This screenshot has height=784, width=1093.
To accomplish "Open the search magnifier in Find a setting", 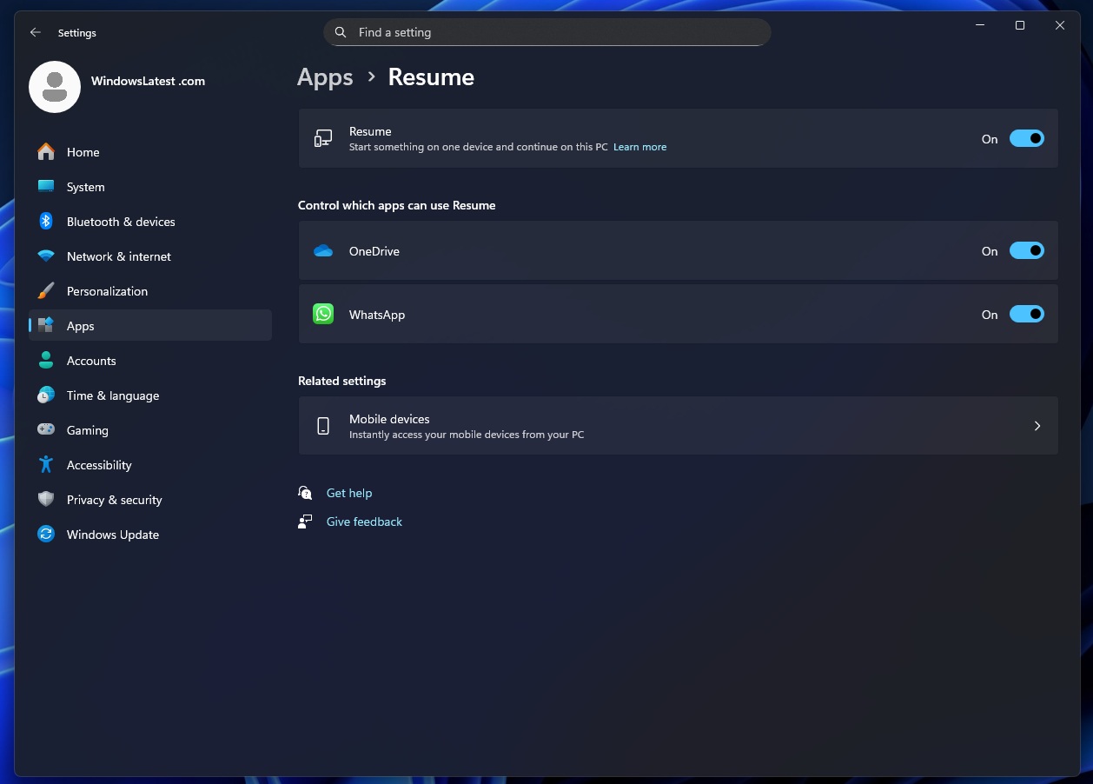I will 340,32.
